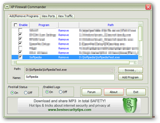Click the horizontal scrollbar thumb
The width and height of the screenshot is (160, 123).
(73, 62)
